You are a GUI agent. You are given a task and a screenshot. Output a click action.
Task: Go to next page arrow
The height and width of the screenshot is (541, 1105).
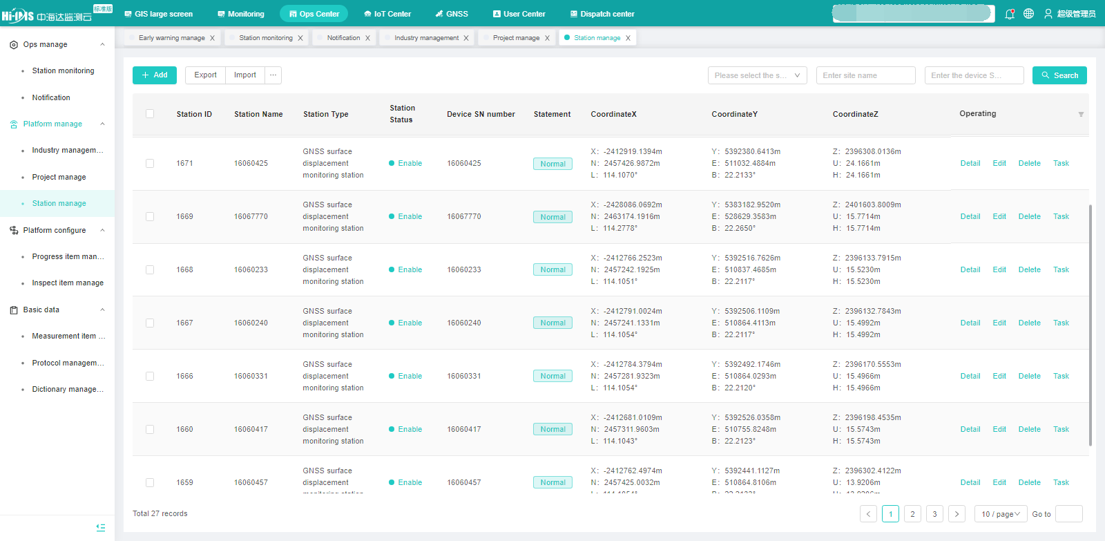[957, 514]
